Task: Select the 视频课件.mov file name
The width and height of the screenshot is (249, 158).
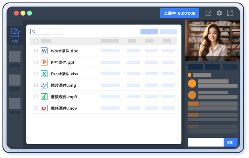Action: [x=64, y=108]
